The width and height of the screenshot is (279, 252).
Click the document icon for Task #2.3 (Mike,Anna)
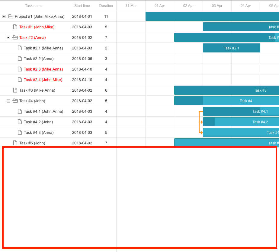[19, 69]
